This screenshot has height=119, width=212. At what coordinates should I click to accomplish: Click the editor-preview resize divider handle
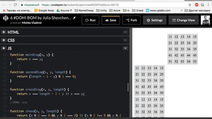(131, 73)
